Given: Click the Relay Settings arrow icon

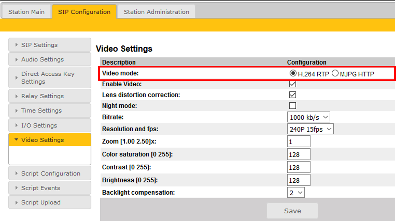Looking at the screenshot, I should (x=17, y=96).
